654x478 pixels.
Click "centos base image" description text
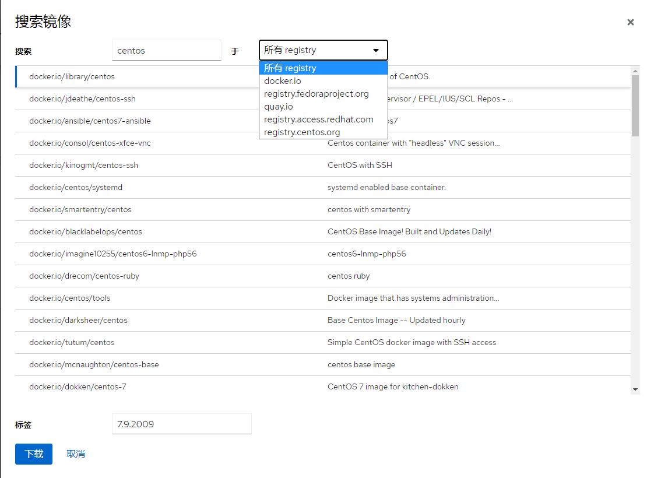361,364
